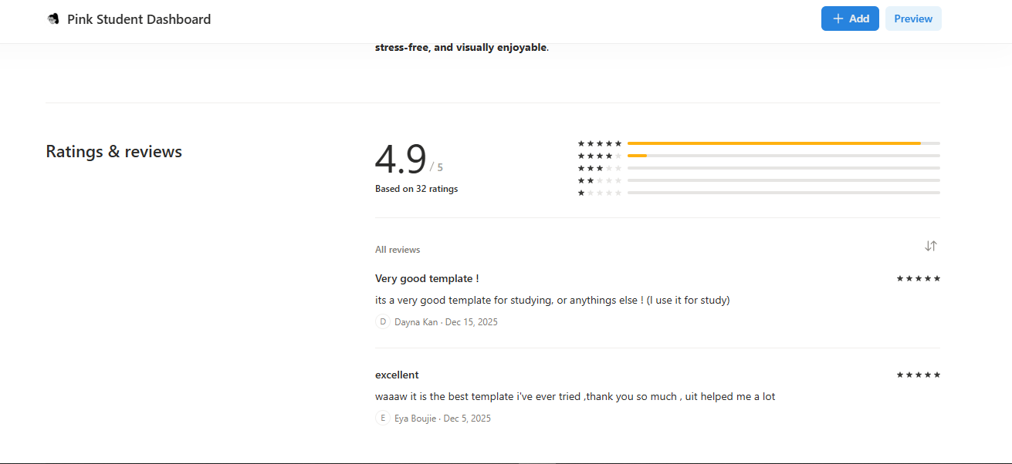
Task: Open reviewer Eya Boujie's name link
Action: click(x=415, y=419)
